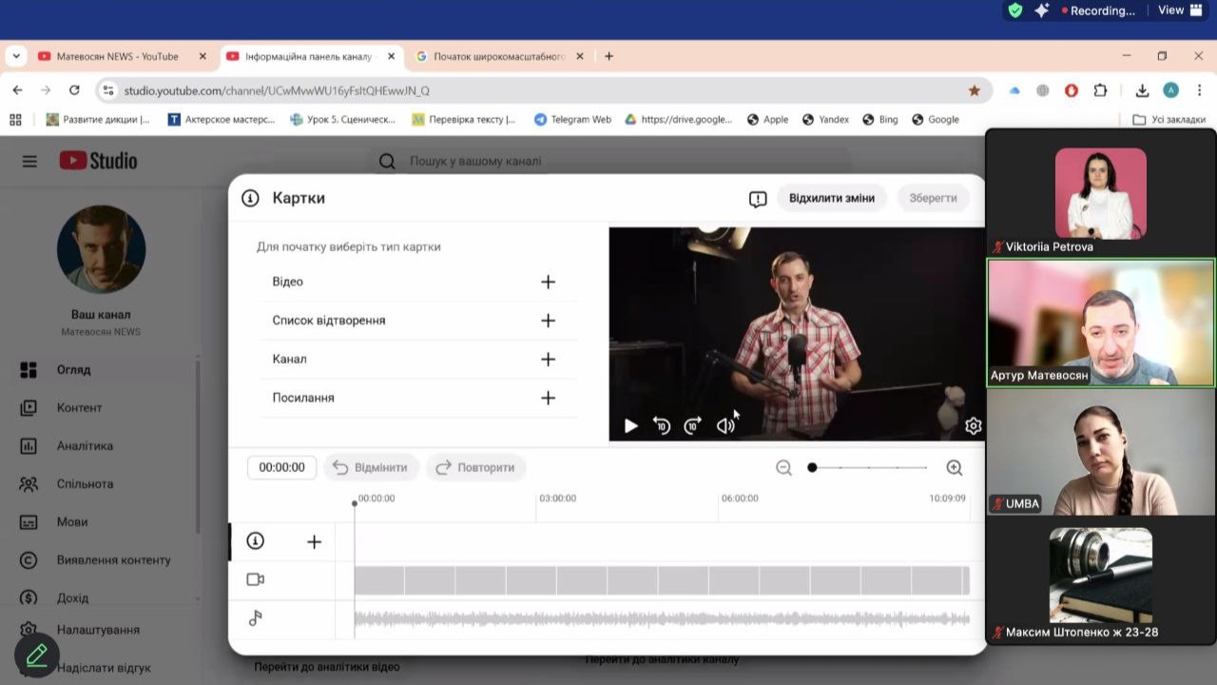The width and height of the screenshot is (1217, 685).
Task: Add a card on timeline track
Action: coord(314,541)
